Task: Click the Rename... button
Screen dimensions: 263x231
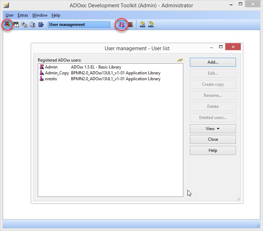Action: (x=213, y=95)
